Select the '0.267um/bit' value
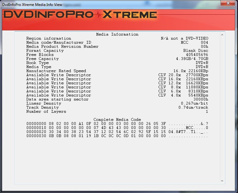The image size is (238, 193). 194,103
